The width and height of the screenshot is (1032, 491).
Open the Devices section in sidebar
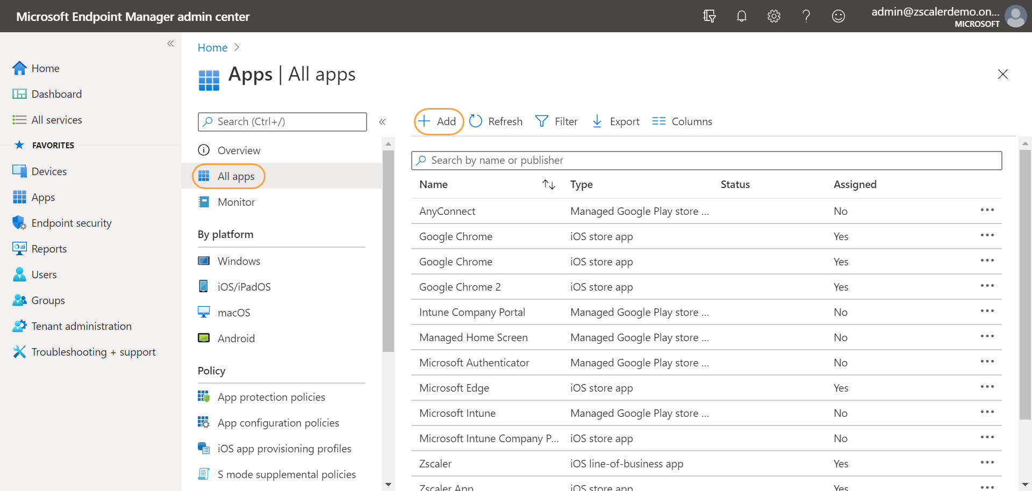coord(48,171)
